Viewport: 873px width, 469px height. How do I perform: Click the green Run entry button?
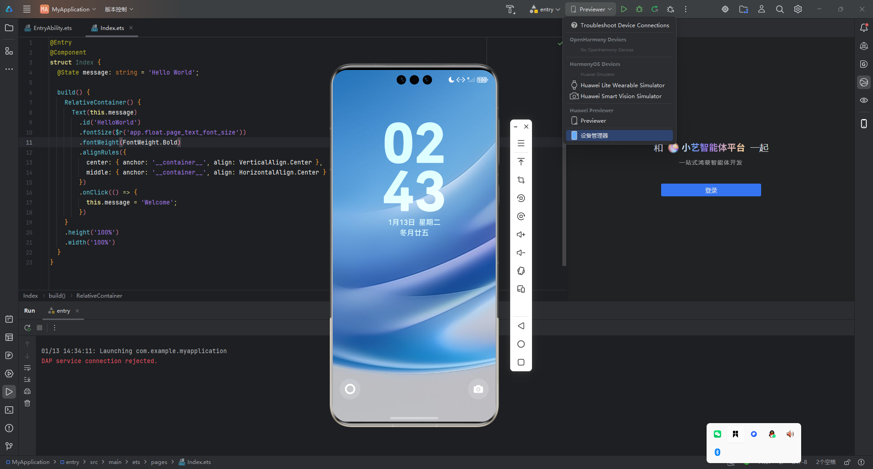pos(624,9)
